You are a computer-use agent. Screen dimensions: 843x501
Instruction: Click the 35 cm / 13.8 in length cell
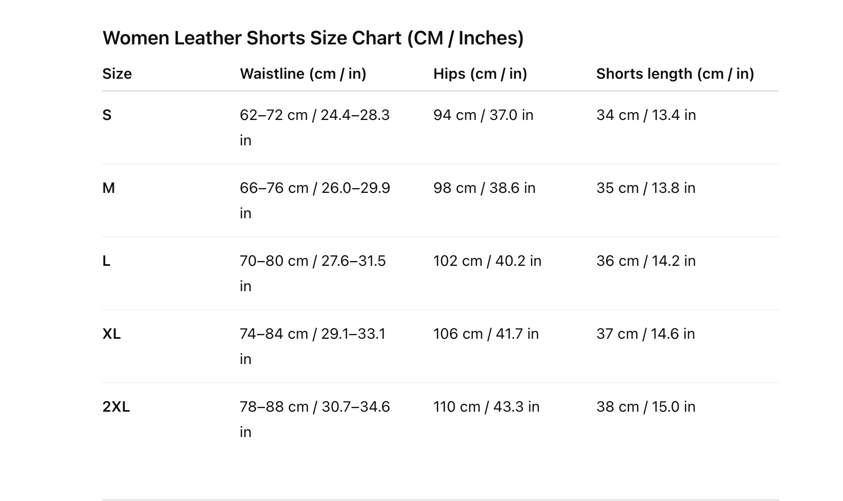646,188
